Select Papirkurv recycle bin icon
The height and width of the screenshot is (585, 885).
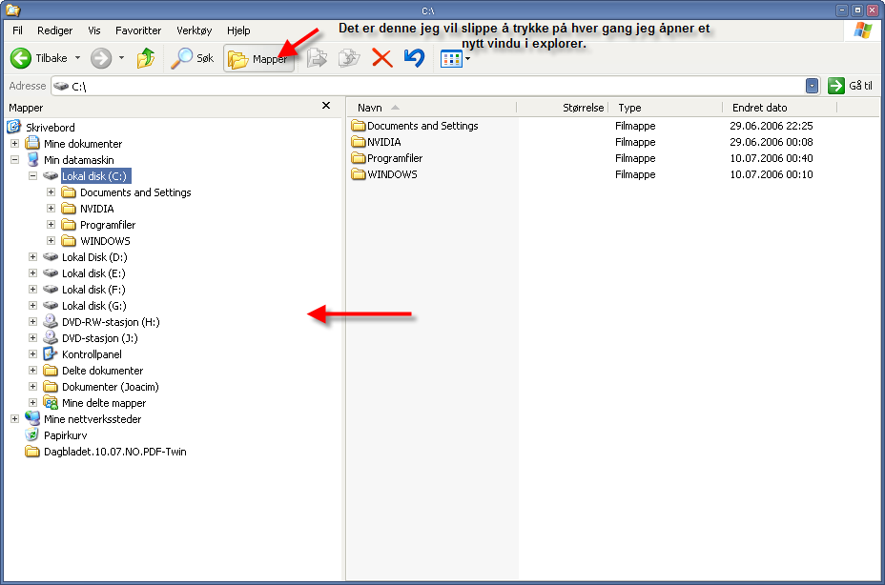(32, 435)
